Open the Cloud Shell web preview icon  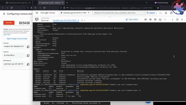[x=155, y=20]
